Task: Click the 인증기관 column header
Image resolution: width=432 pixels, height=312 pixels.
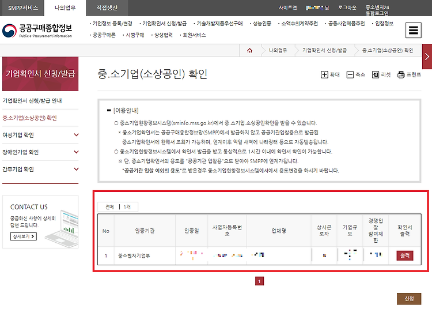Action: click(145, 231)
